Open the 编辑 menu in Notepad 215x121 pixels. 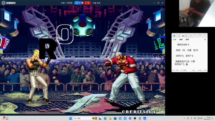point(181,40)
